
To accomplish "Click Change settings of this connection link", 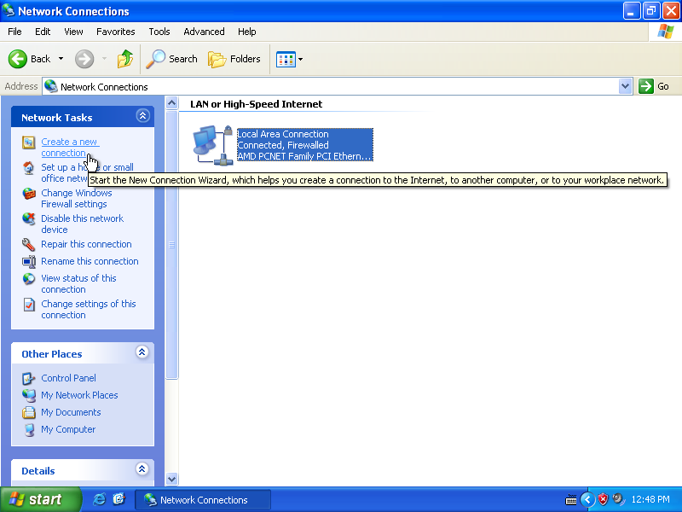I will [89, 310].
